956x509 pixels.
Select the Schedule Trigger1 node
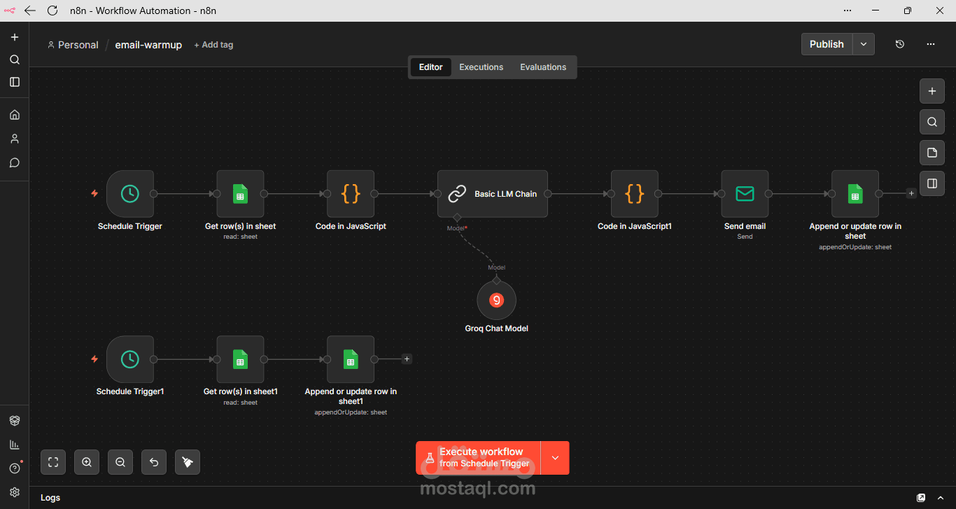click(x=130, y=359)
